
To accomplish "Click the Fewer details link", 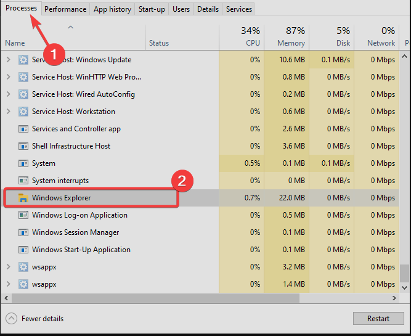I will [x=43, y=319].
